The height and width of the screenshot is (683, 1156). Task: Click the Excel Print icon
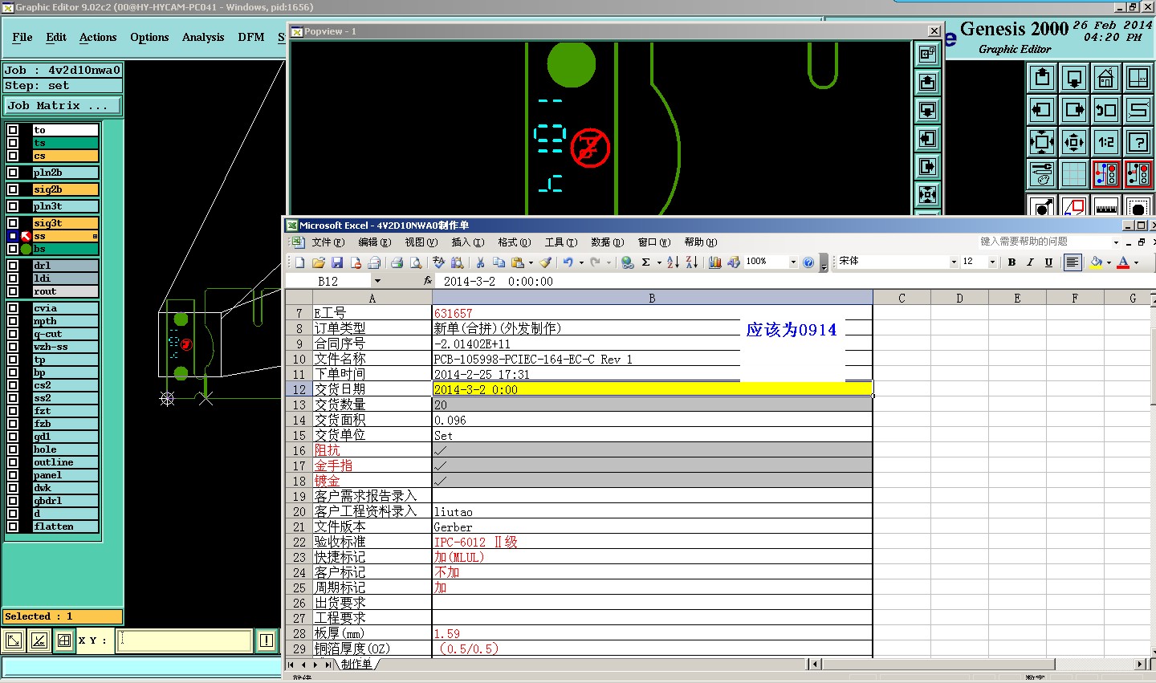coord(397,262)
